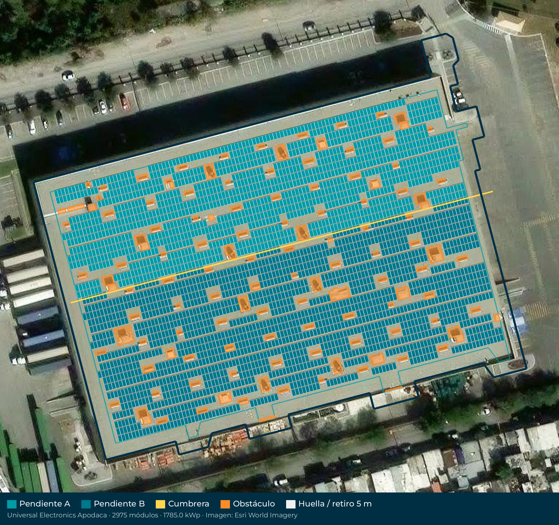Viewport: 559px width, 525px height.
Task: Click the Pendiente A teal legend swatch
Action: [12, 504]
